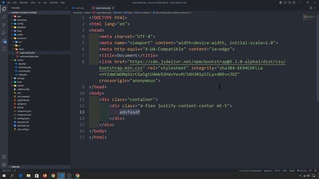Toggle the primary sidebar layout icon

(281, 2)
